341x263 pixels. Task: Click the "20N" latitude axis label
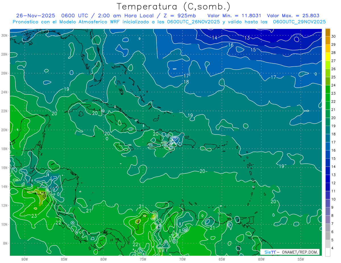coord(5,130)
